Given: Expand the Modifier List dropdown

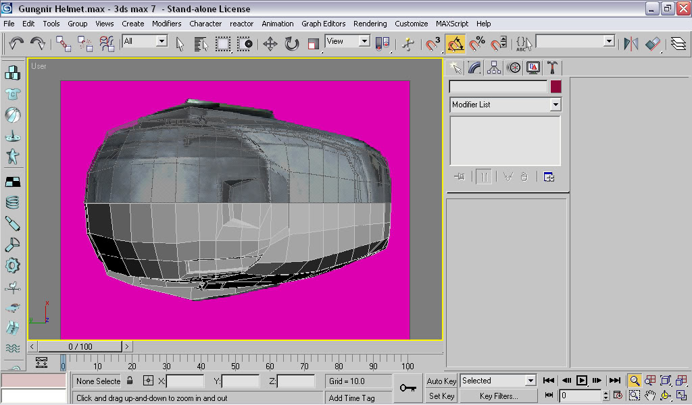Looking at the screenshot, I should pos(555,105).
